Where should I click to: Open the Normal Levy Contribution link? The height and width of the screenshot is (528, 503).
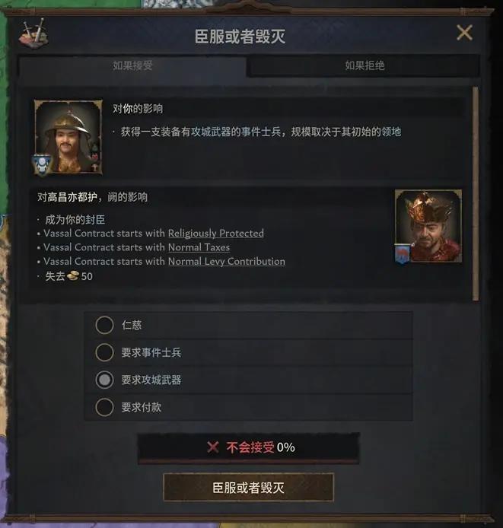(227, 261)
